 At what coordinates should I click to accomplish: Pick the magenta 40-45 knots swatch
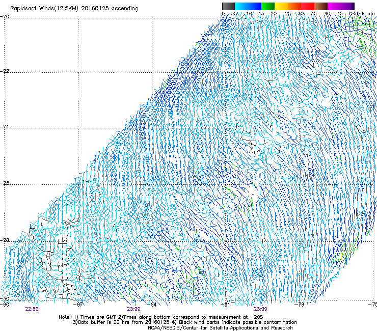click(334, 6)
